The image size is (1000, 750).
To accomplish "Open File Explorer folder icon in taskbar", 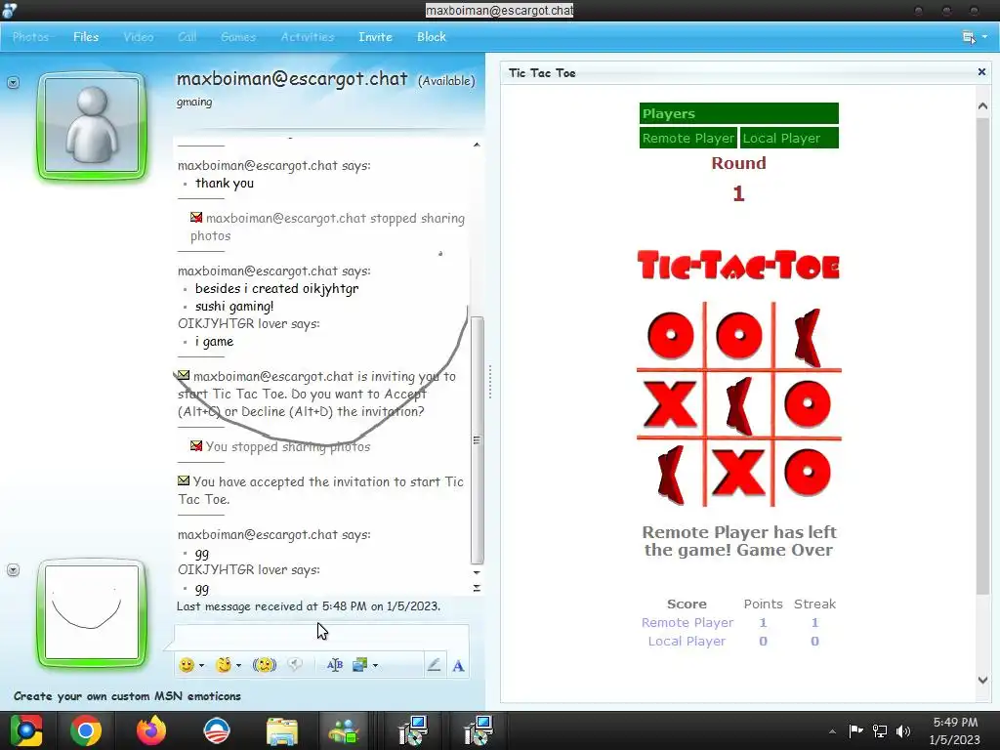I will click(x=281, y=730).
